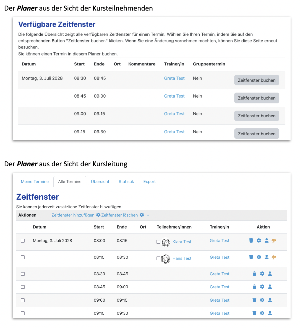
Task: Book the 08:30–08:45 slot with Zeitfenster buchen
Action: pyautogui.click(x=257, y=80)
